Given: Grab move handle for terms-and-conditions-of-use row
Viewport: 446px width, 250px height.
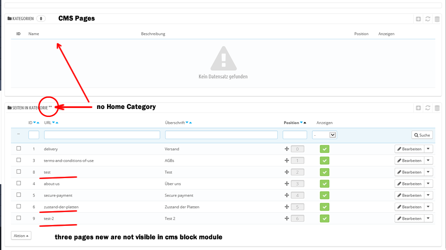Looking at the screenshot, I should pyautogui.click(x=287, y=161).
